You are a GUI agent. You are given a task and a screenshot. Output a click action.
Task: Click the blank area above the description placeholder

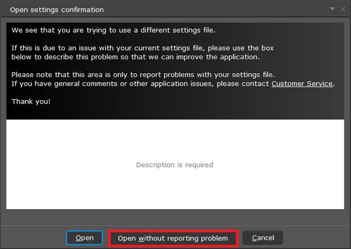pyautogui.click(x=175, y=140)
